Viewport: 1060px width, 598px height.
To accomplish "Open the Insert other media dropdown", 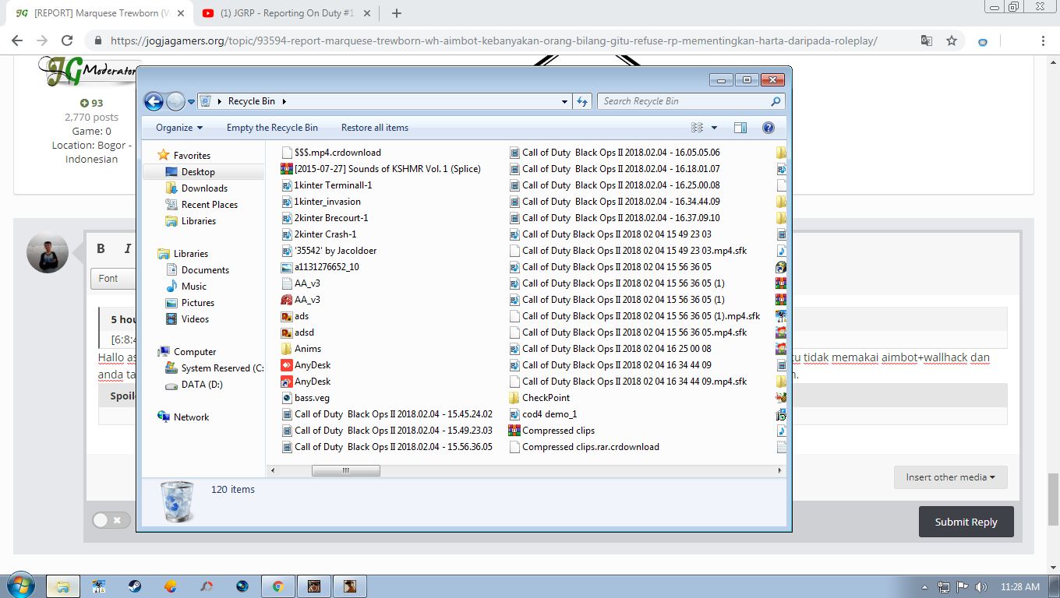I will (950, 477).
